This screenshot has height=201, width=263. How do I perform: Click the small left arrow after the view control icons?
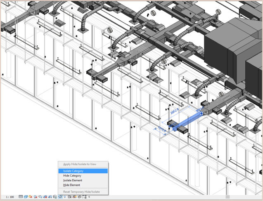[x=89, y=197]
